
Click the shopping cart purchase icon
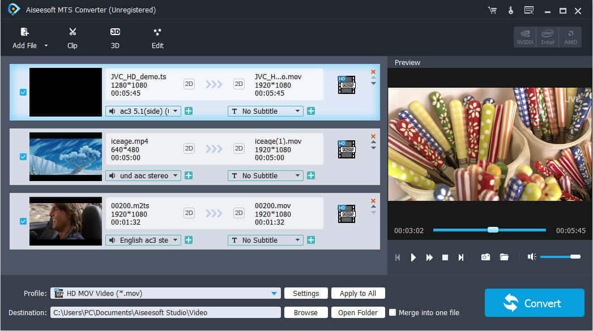tap(492, 10)
